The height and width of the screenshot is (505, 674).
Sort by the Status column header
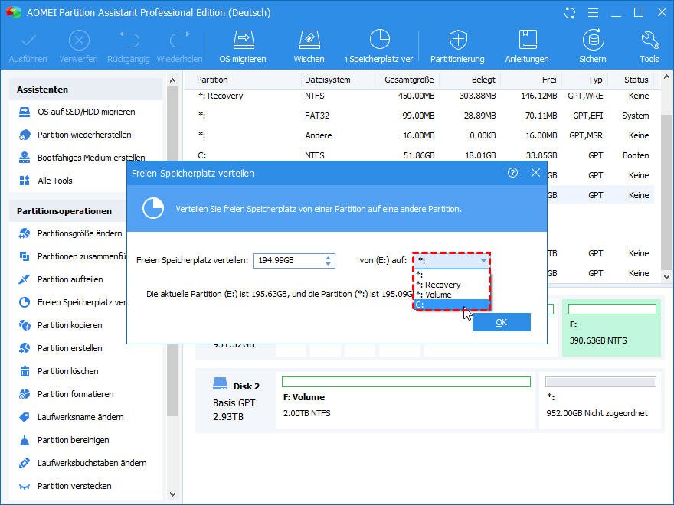pyautogui.click(x=636, y=80)
